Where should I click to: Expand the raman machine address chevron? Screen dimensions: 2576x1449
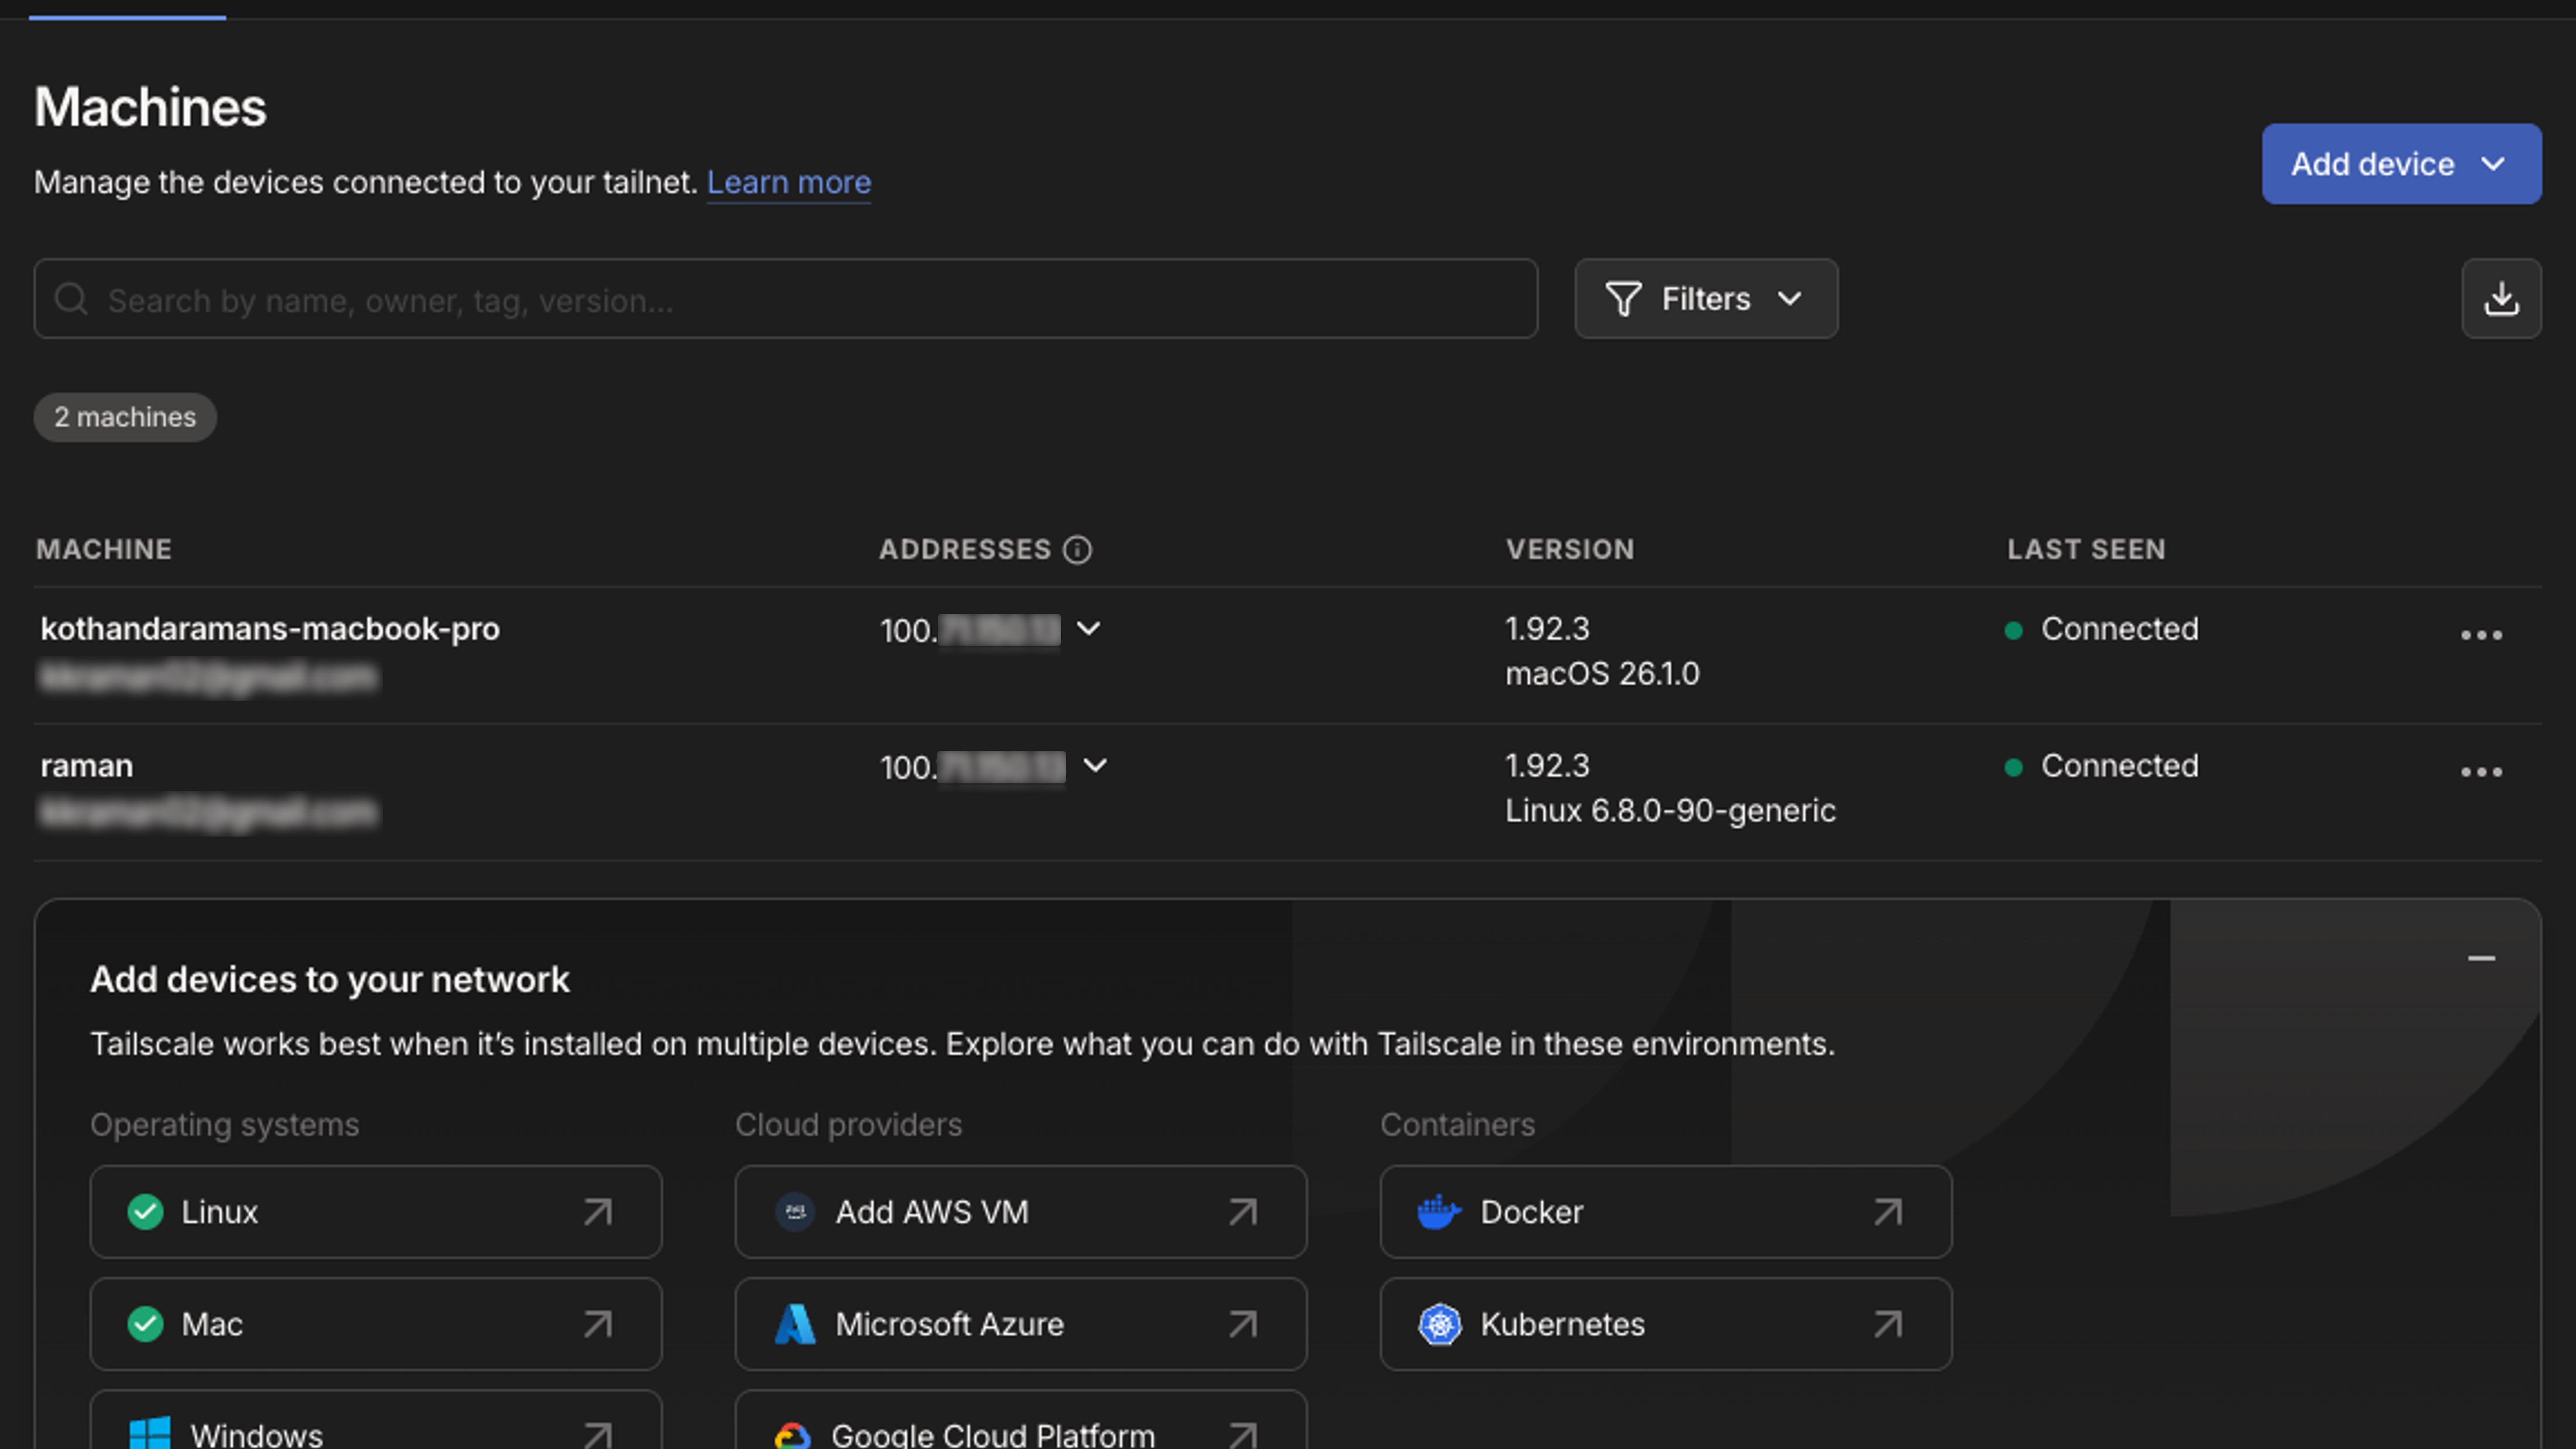tap(1095, 766)
